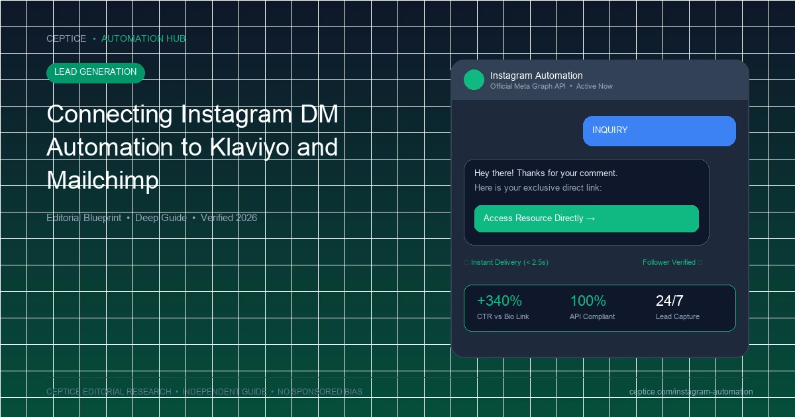Click the CTR vs Bio Link caption

[x=503, y=317]
